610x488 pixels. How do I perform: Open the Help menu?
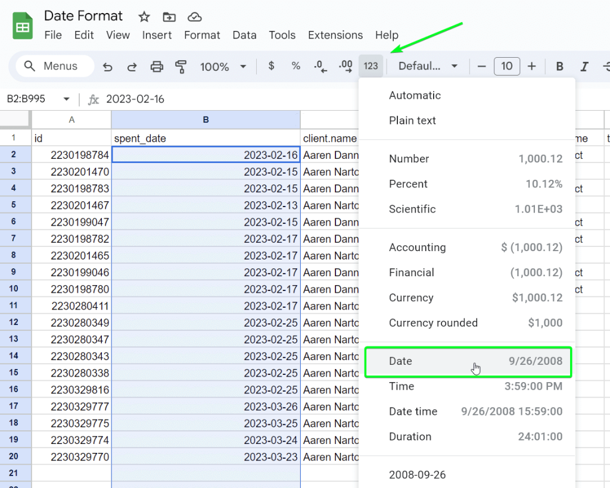pyautogui.click(x=387, y=35)
